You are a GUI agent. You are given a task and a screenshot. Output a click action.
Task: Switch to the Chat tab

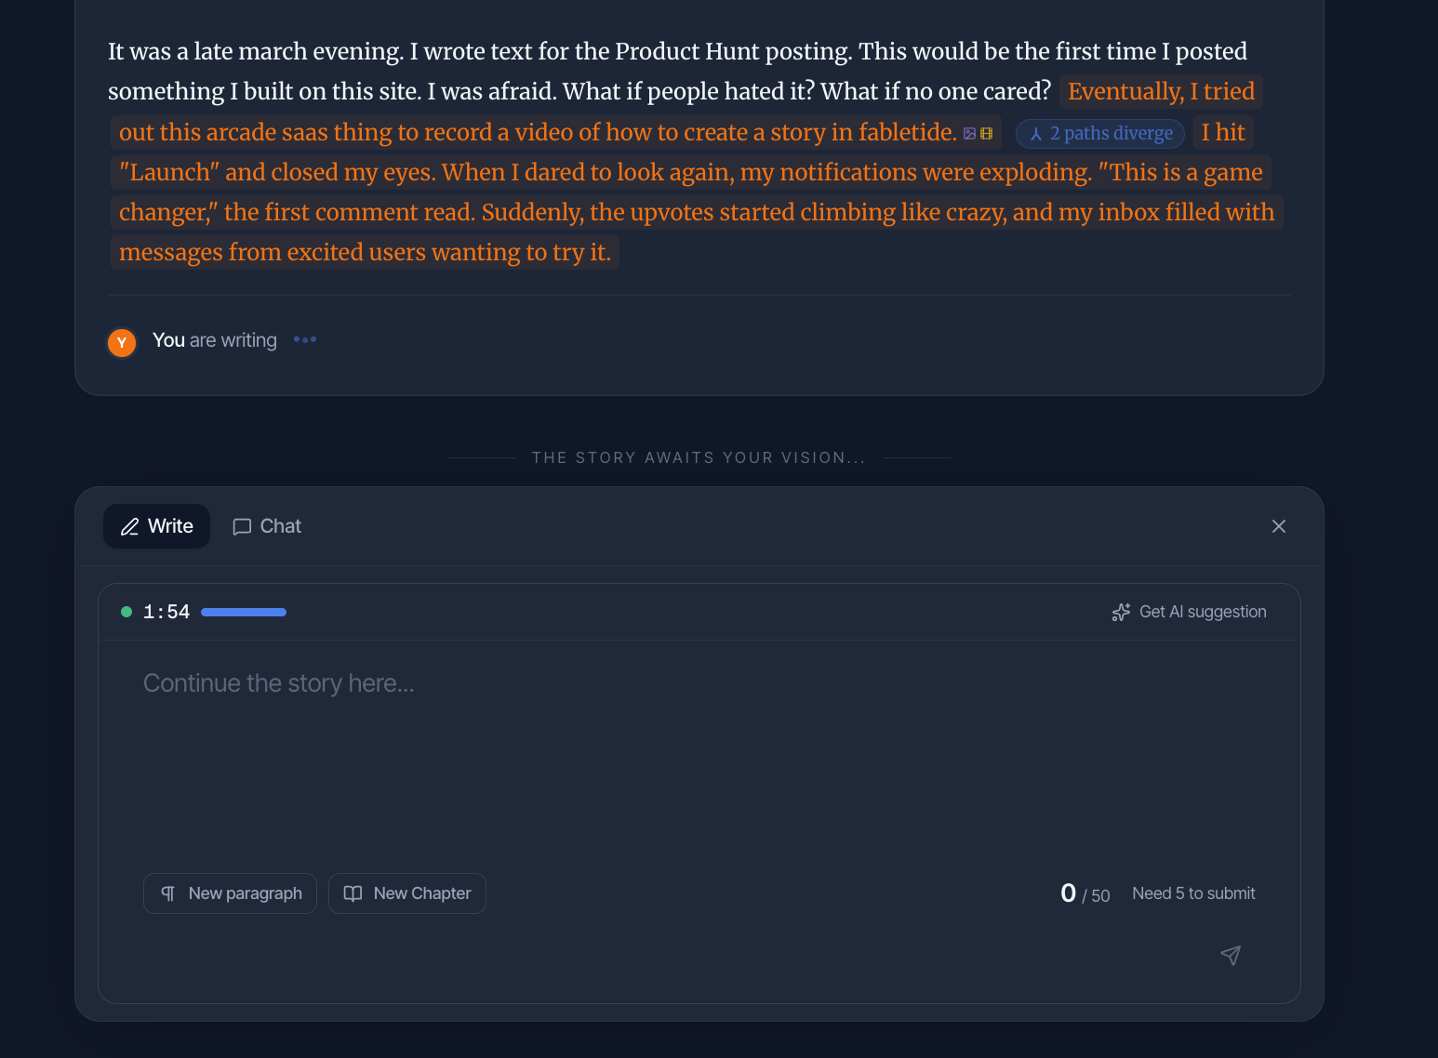(x=267, y=526)
